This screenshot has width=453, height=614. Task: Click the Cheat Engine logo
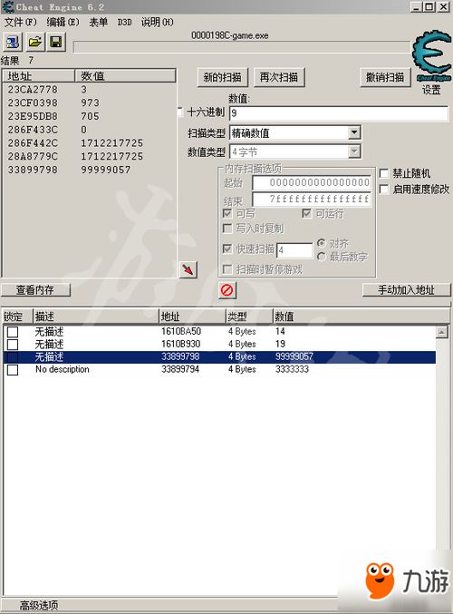pos(431,57)
